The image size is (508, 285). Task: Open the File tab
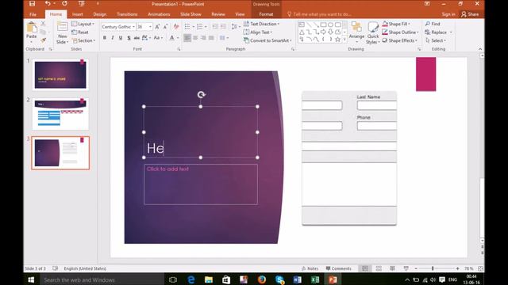[33, 14]
